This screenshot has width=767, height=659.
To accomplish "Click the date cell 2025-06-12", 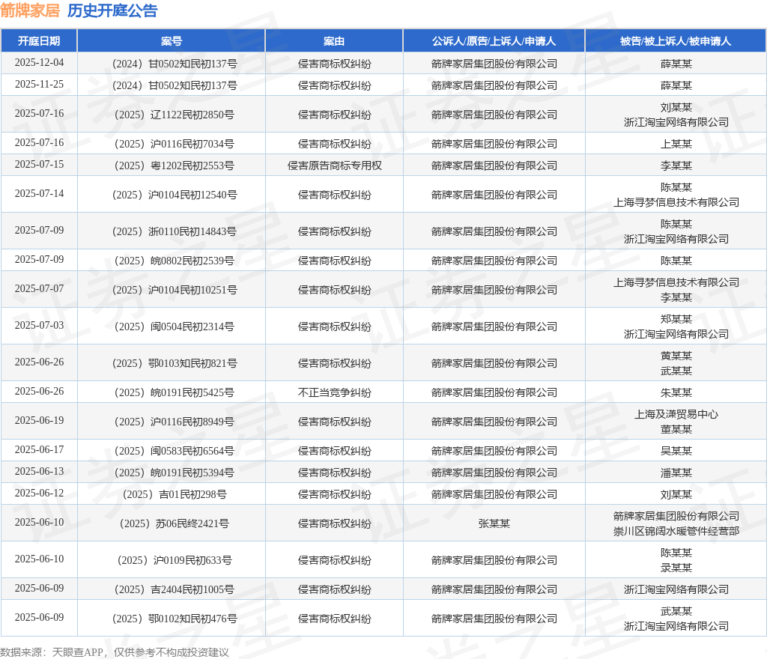I will pos(39,494).
